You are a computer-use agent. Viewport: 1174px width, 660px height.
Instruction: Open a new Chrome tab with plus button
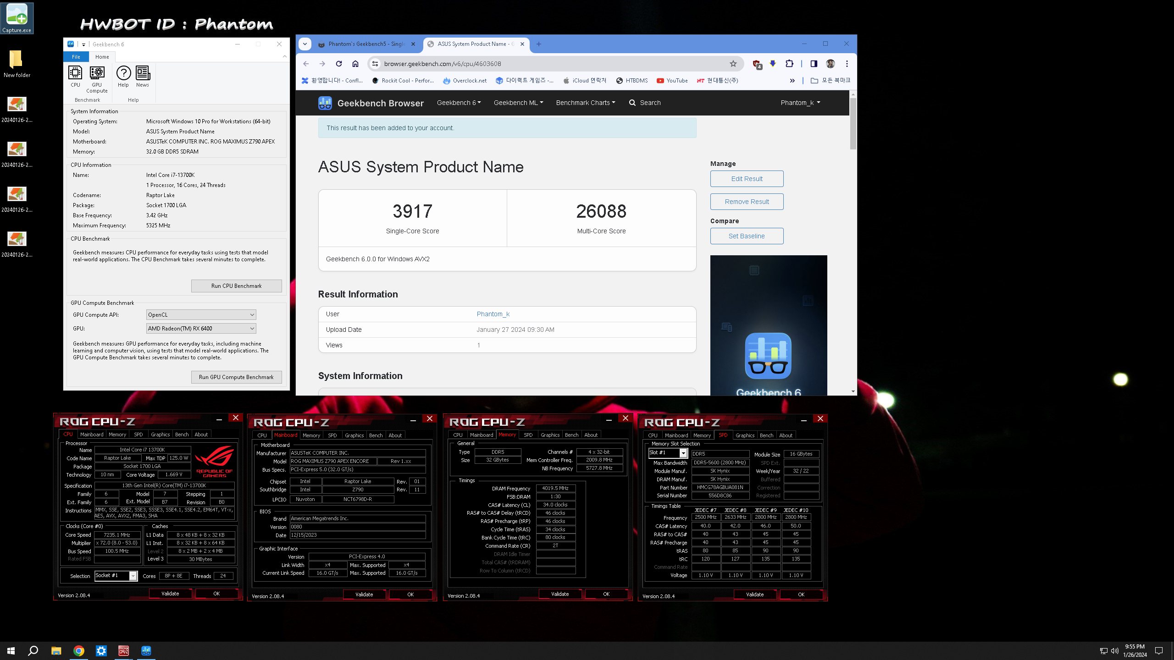click(539, 44)
